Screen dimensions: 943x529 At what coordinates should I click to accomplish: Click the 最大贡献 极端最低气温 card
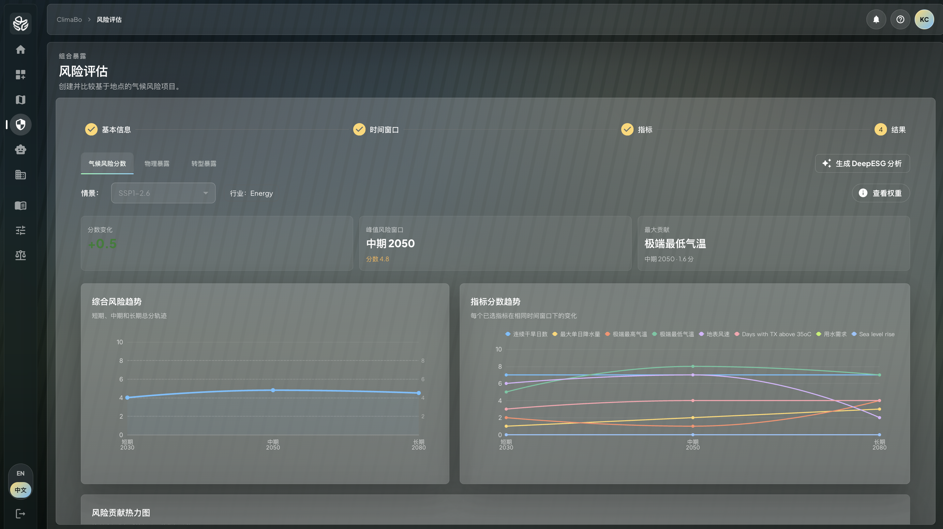[x=774, y=243]
